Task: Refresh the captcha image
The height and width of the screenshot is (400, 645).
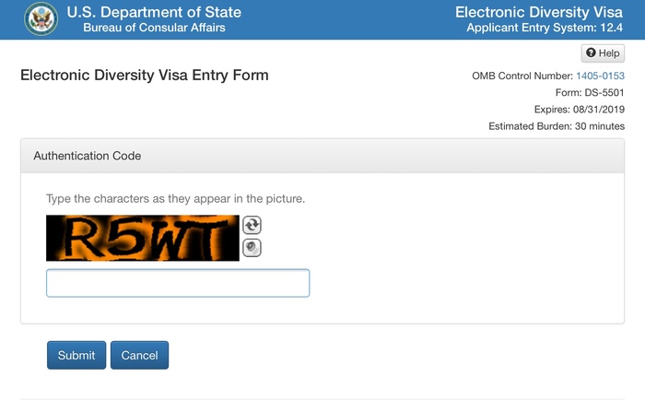Action: 252,225
